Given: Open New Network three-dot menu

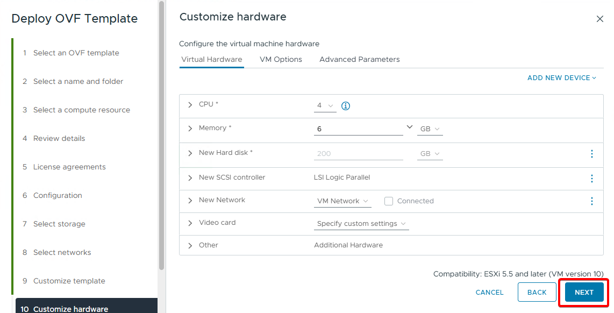Looking at the screenshot, I should pyautogui.click(x=592, y=201).
